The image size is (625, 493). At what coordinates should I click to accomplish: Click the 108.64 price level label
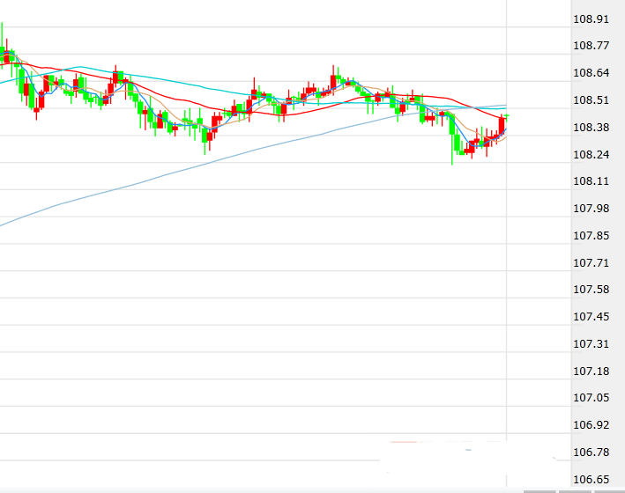[x=592, y=73]
